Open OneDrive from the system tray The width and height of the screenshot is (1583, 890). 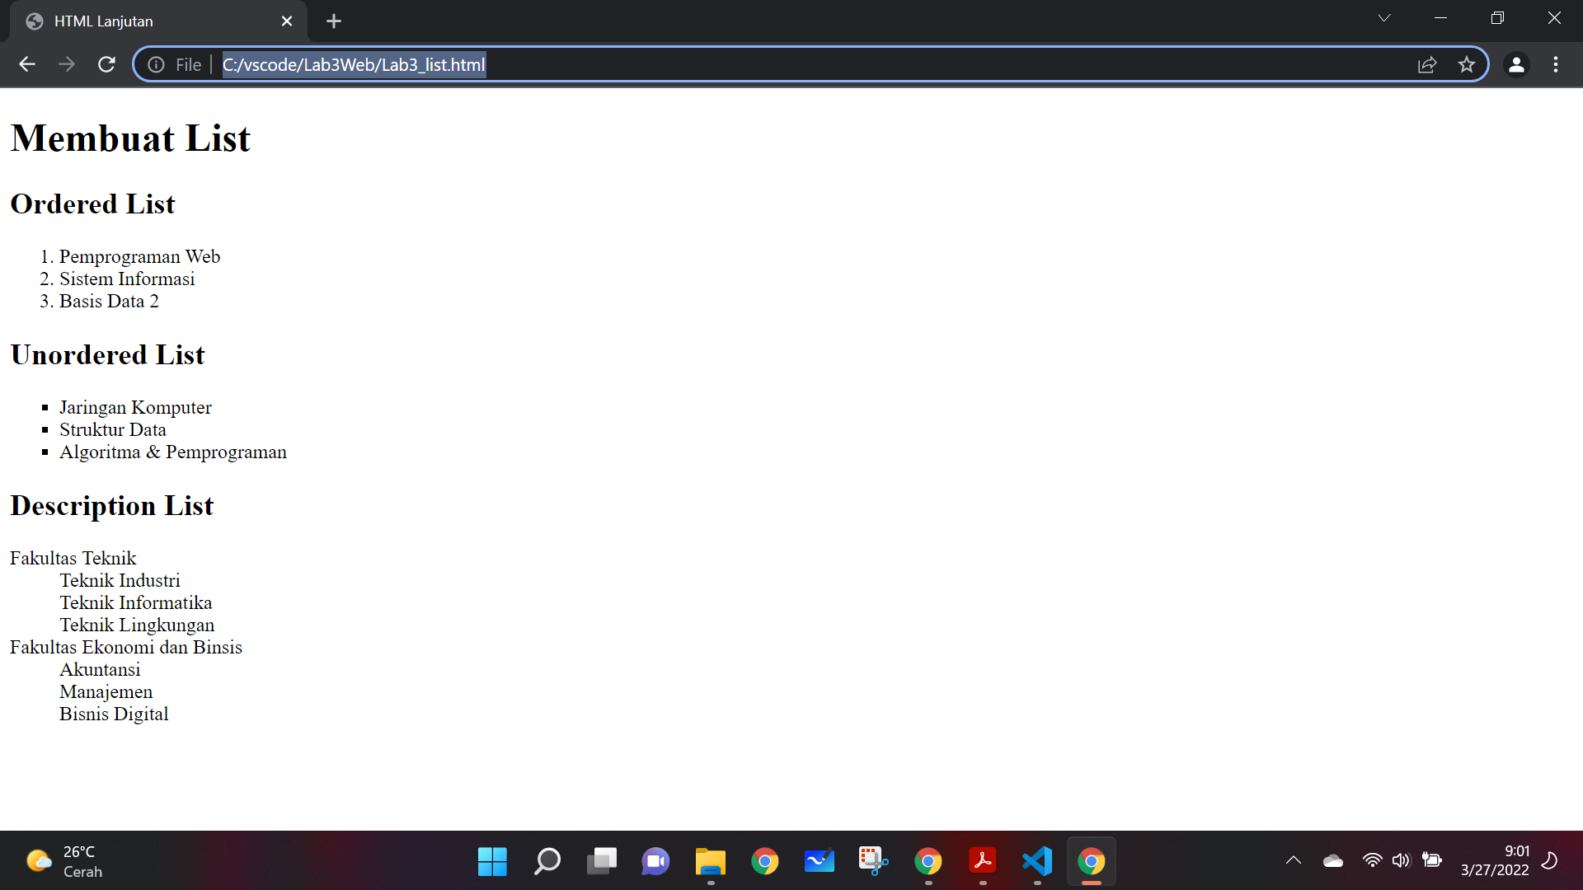(x=1332, y=861)
